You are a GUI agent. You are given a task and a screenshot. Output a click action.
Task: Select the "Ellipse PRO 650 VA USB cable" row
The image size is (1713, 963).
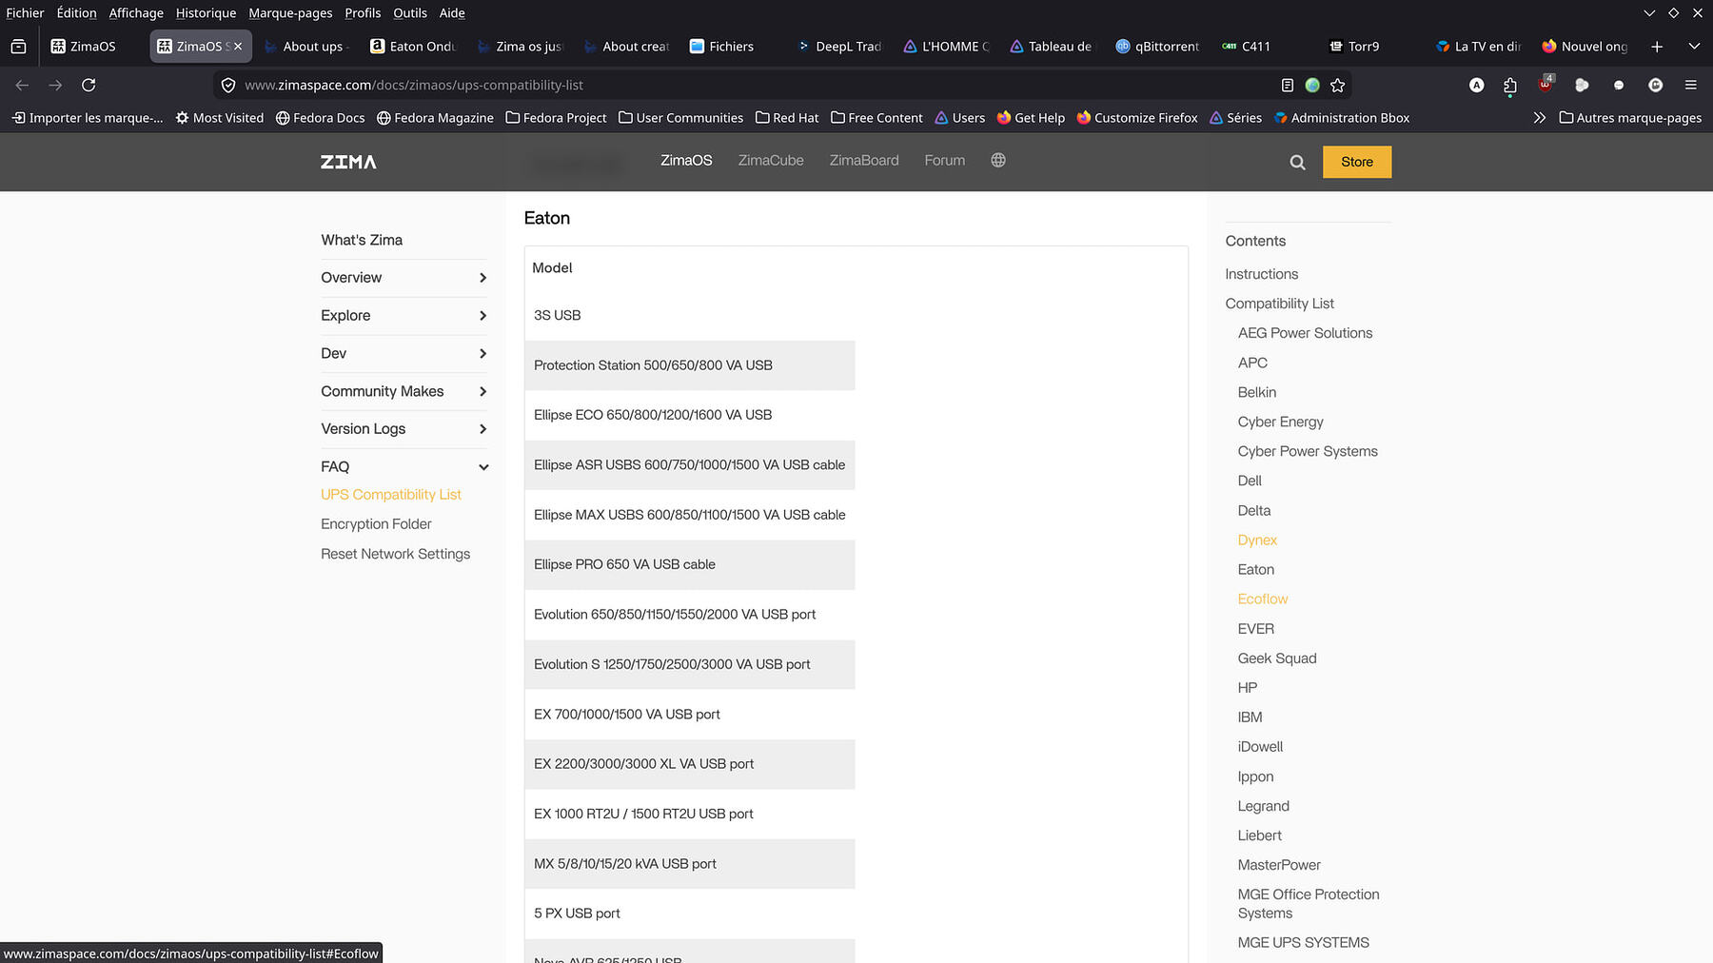click(x=690, y=565)
